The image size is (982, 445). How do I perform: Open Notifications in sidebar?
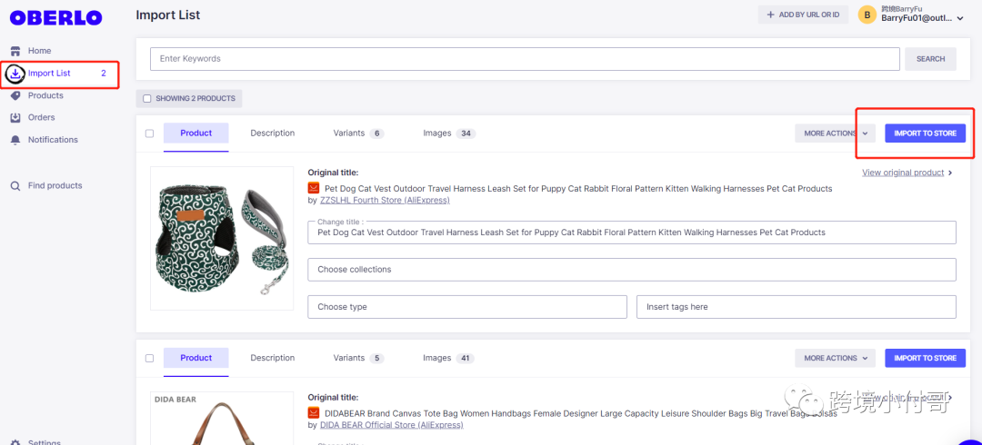click(x=54, y=140)
